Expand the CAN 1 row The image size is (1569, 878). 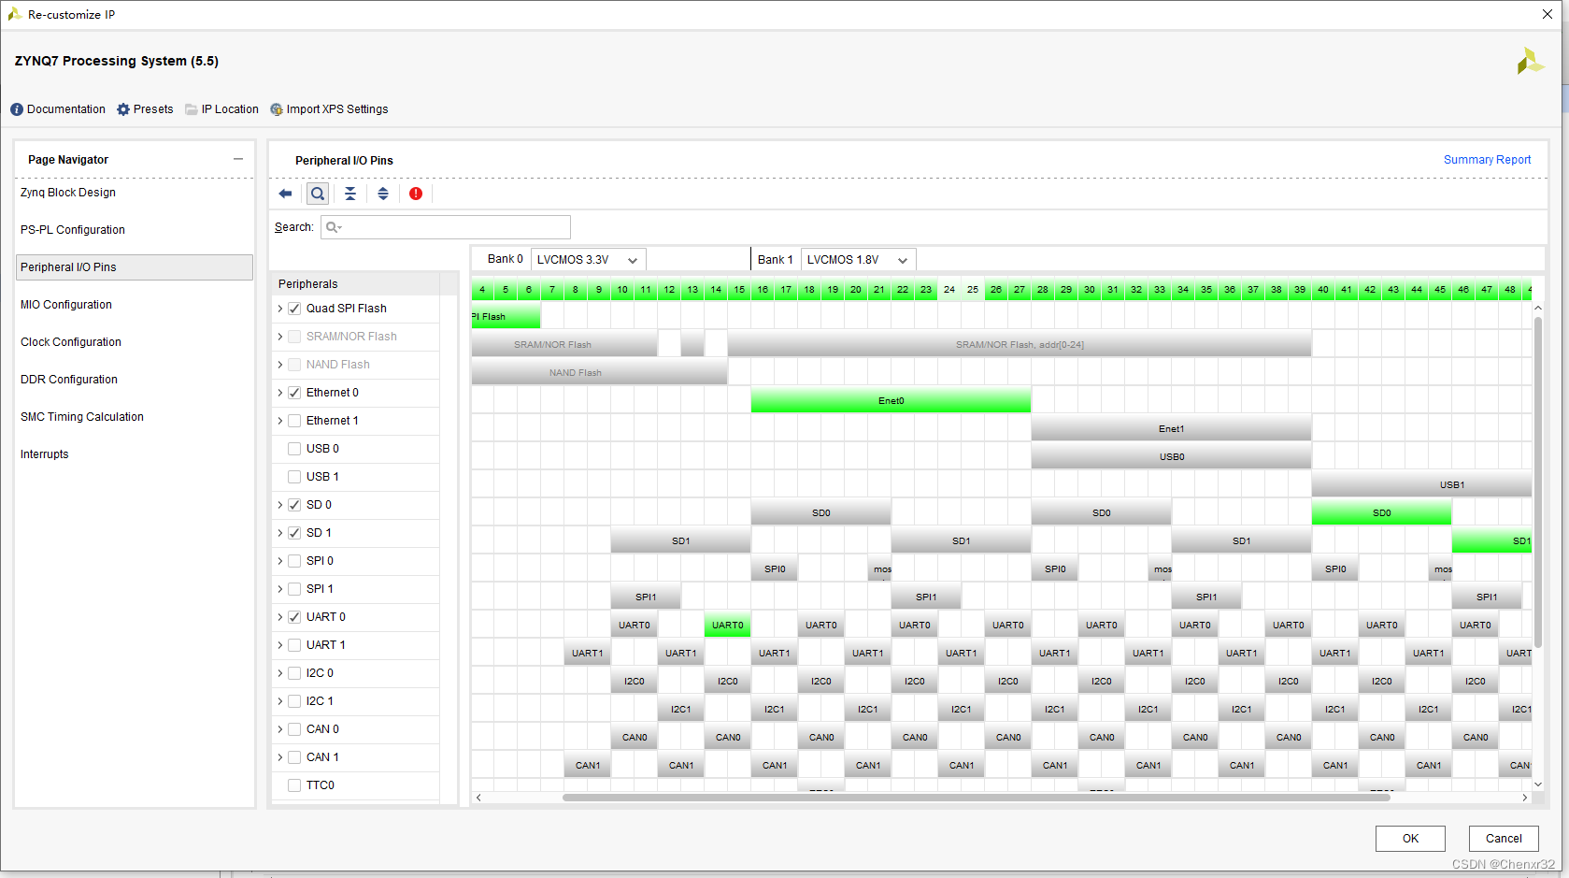(280, 757)
